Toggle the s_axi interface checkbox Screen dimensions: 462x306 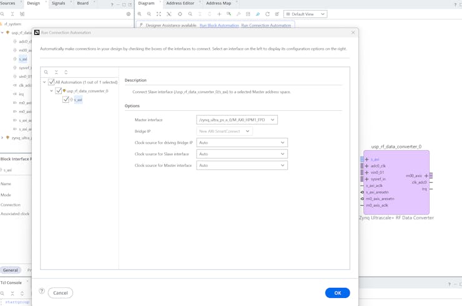[x=66, y=100]
